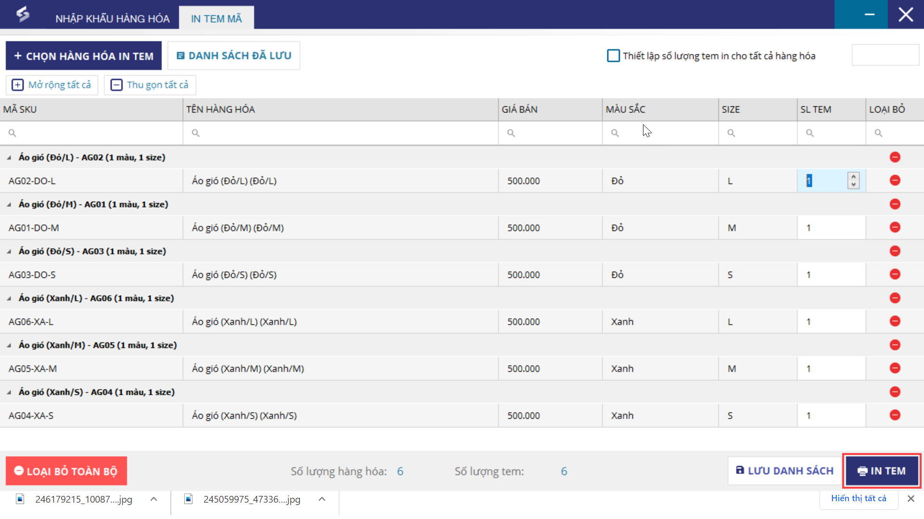Screen dimensions: 924x519
Task: Click LOẠI BỎ TOÀN BỘ button
Action: coord(66,471)
